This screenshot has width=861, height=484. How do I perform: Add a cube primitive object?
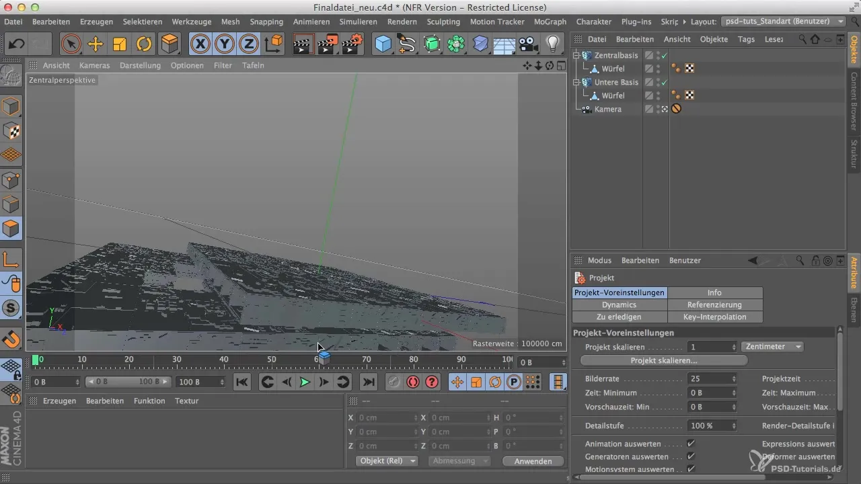(x=383, y=44)
